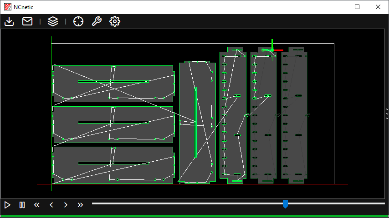Minimize the NCnetic window

click(337, 7)
